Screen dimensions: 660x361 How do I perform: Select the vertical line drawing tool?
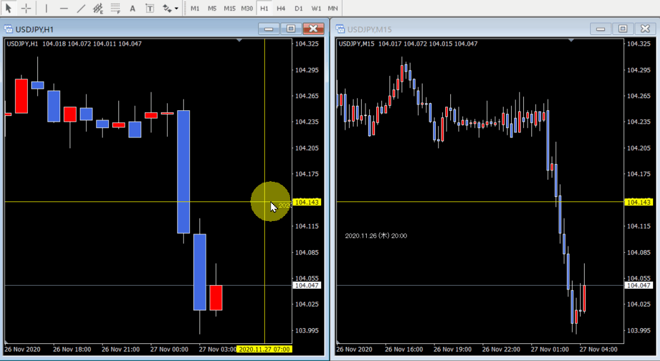coord(46,8)
